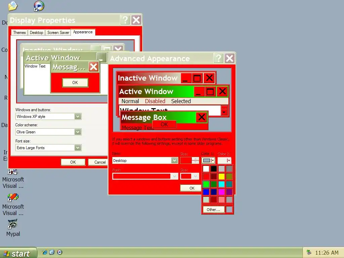Launch Media Player from the Quick Launch bar
Viewport: 344px width, 258px height.
60,252
